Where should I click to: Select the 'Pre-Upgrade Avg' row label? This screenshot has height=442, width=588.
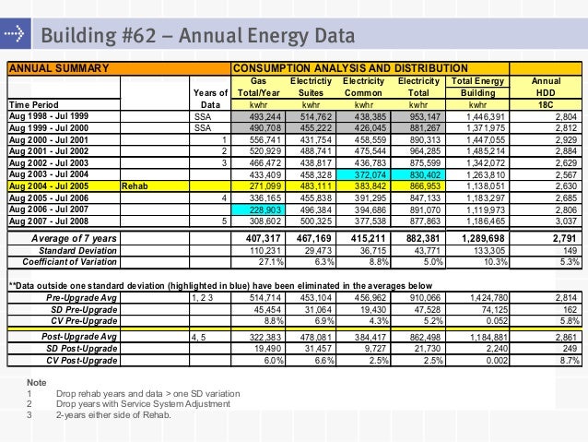(x=81, y=298)
